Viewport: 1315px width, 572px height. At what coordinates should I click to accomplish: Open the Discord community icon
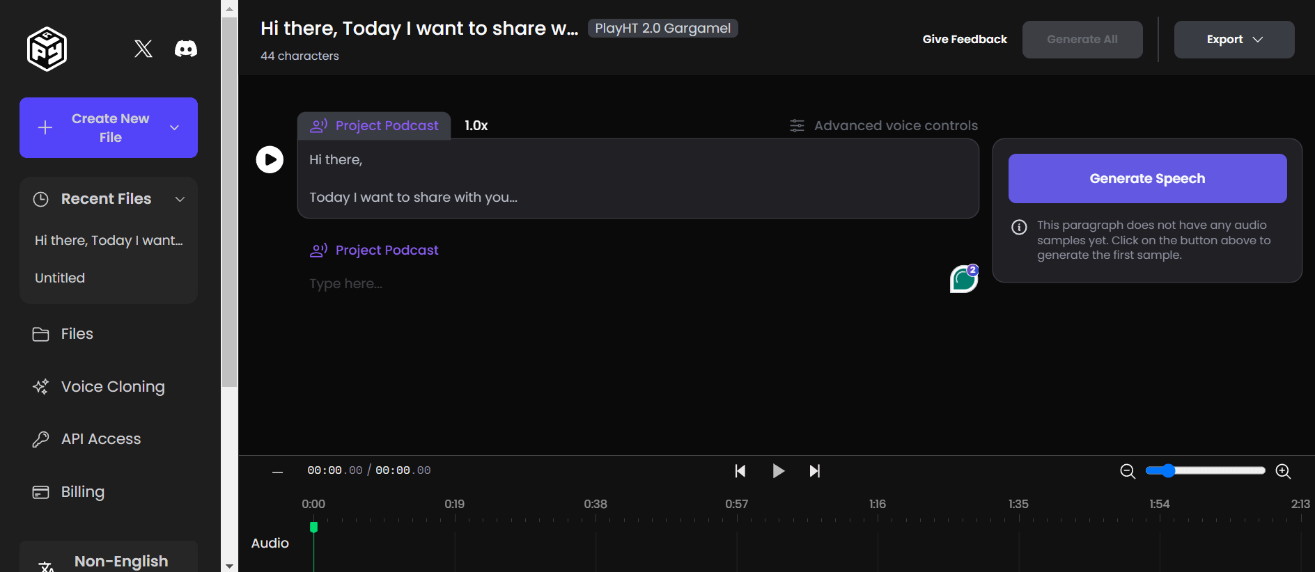[185, 49]
